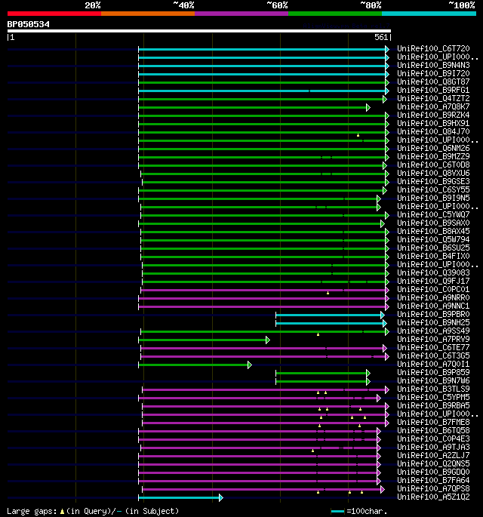Select label UniRef100_B7FA64
The image size is (483, 517).
pos(433,480)
